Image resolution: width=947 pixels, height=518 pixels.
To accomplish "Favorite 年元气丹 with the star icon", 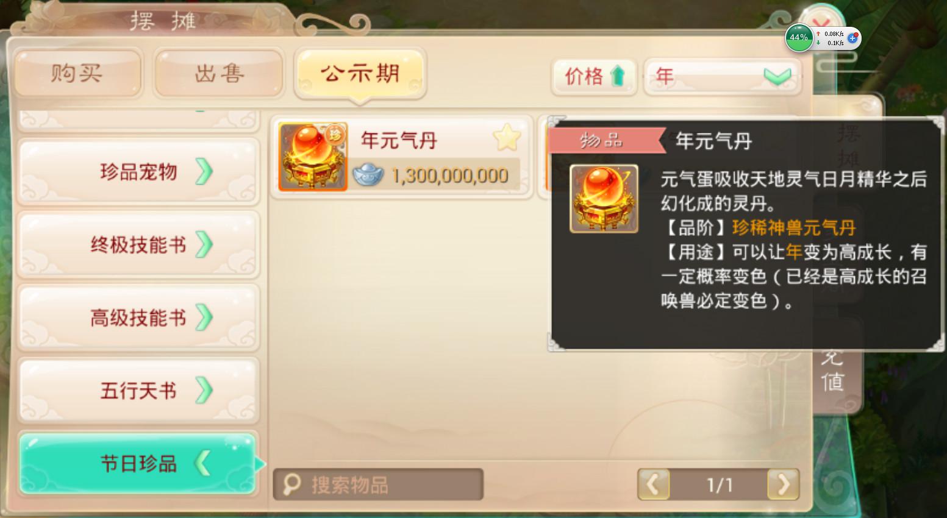I will [x=507, y=138].
